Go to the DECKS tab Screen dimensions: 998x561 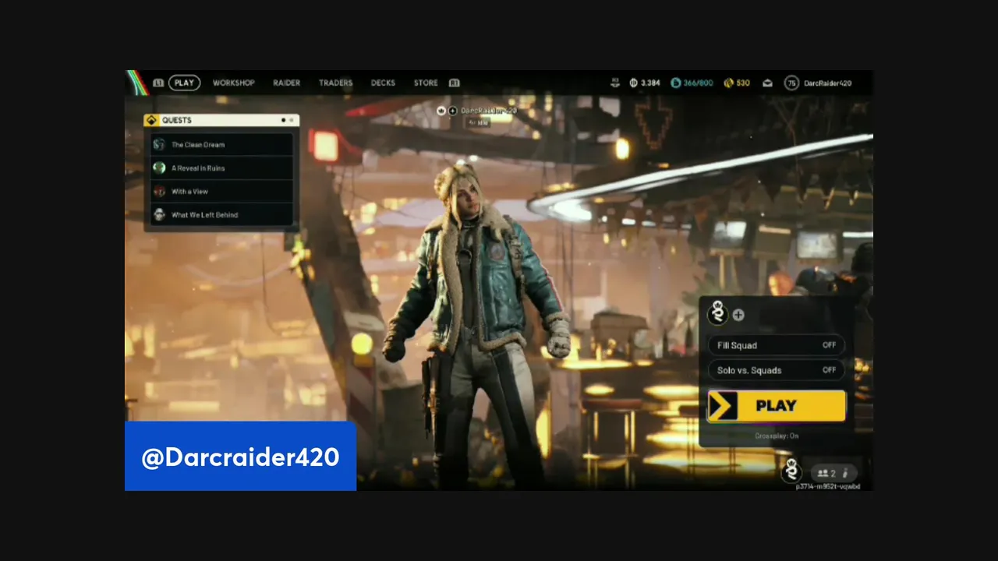(383, 83)
